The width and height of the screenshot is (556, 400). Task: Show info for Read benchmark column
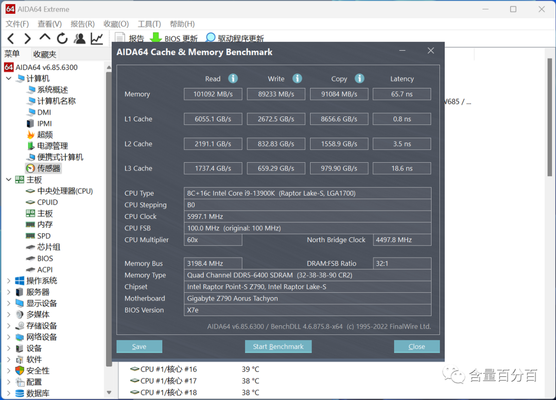(233, 78)
